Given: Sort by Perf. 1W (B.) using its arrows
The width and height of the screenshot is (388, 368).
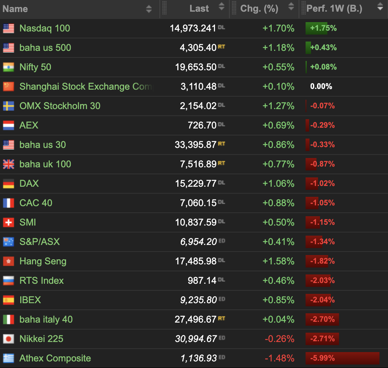Looking at the screenshot, I should click(380, 7).
